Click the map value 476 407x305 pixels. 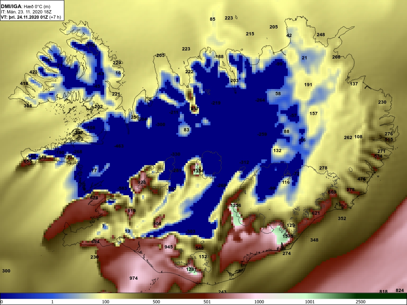click(x=361, y=179)
